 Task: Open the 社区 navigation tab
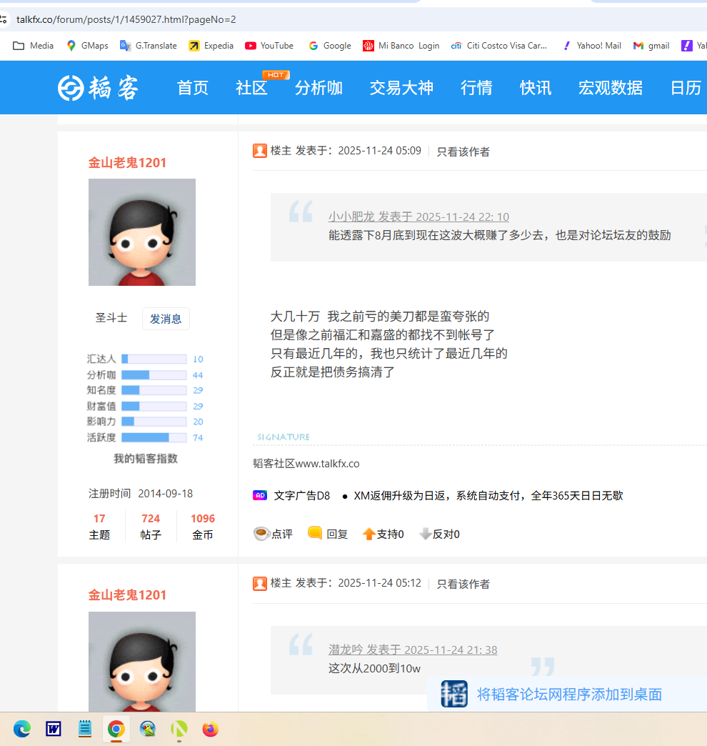251,88
